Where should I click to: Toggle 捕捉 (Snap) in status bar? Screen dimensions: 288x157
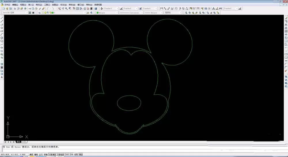[x=31, y=155]
